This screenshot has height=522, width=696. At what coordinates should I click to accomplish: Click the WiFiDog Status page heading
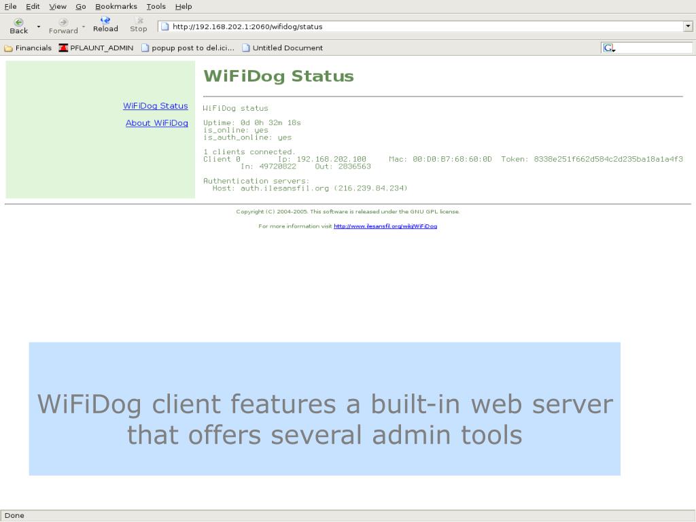[279, 76]
